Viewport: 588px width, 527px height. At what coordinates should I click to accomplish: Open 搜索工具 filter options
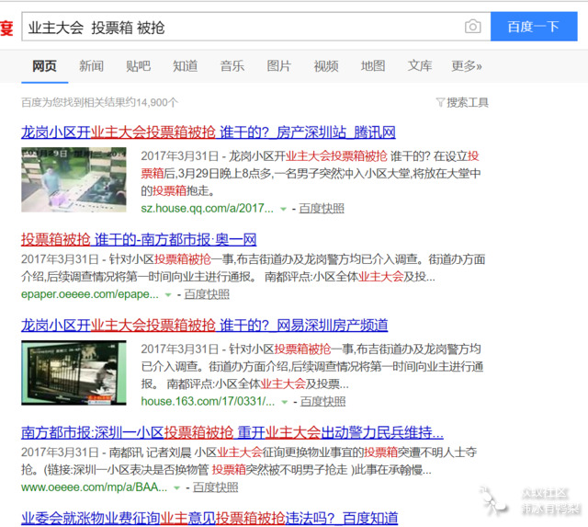[x=463, y=102]
